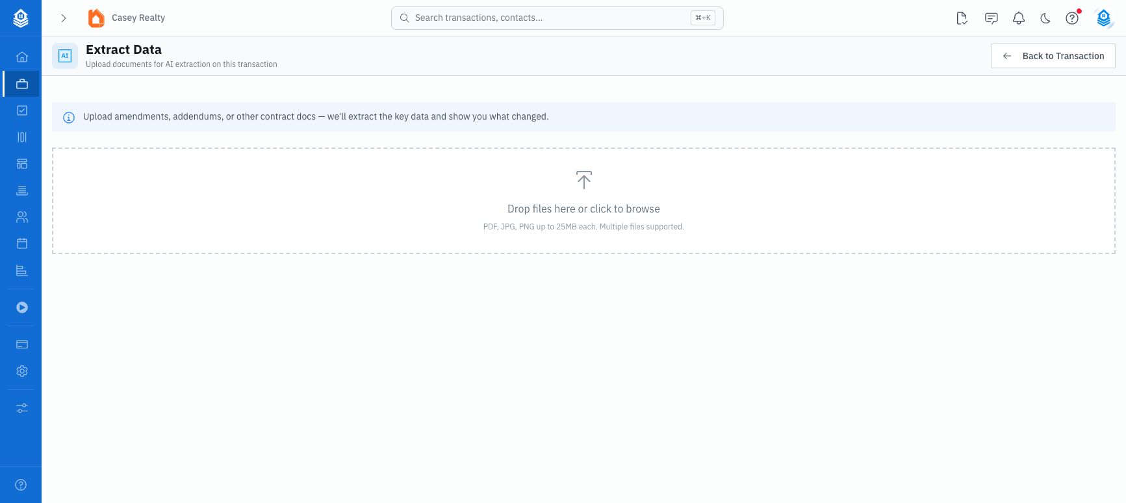Click Drop files here or click to browse
Viewport: 1126px width, 503px height.
(583, 209)
